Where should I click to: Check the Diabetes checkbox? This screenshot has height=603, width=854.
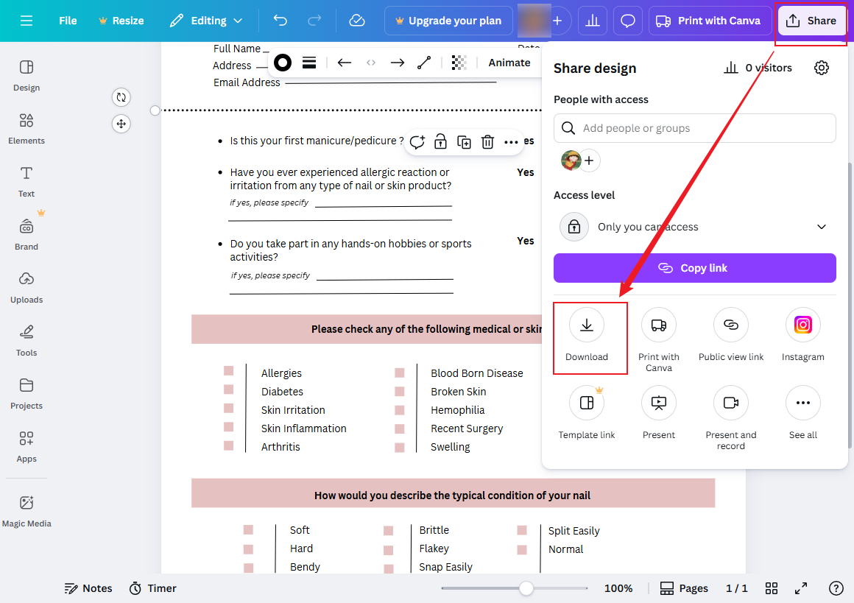pyautogui.click(x=228, y=389)
